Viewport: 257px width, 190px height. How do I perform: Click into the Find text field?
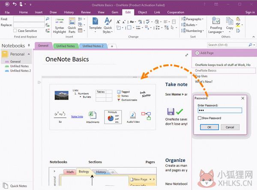(29, 19)
